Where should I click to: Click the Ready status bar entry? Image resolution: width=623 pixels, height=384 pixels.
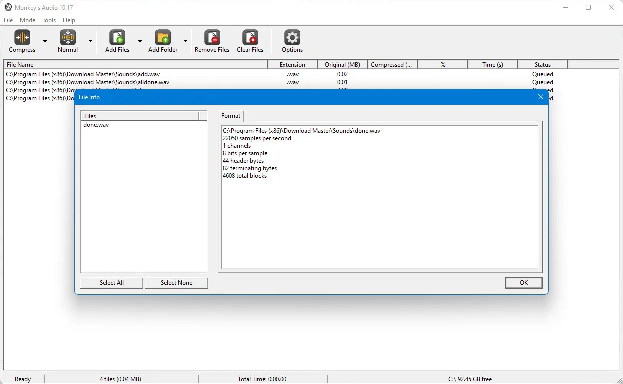pos(23,379)
